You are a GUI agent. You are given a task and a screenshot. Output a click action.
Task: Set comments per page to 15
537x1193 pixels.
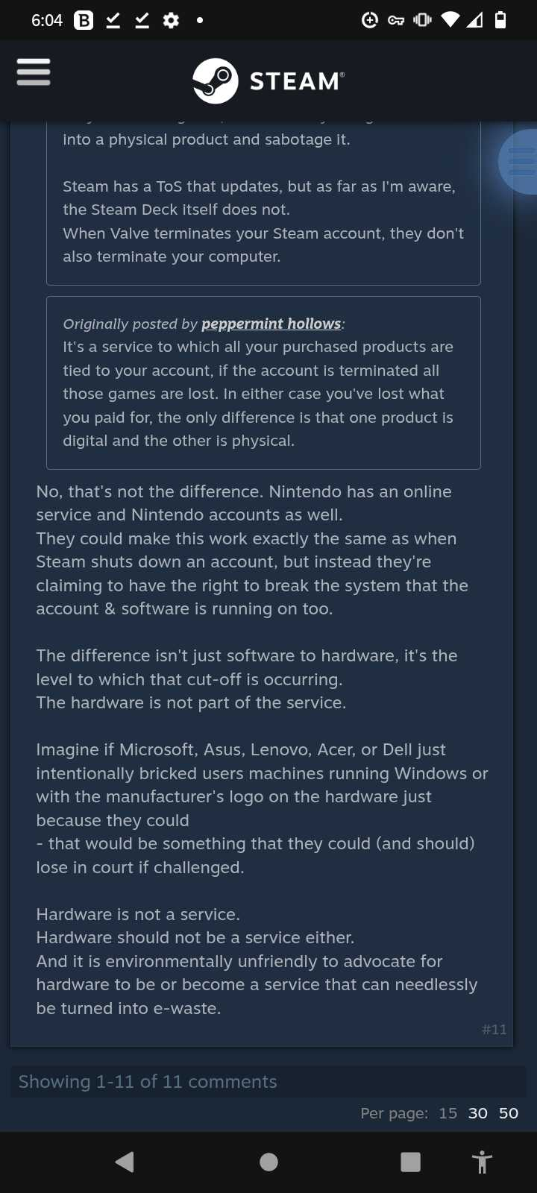pyautogui.click(x=447, y=1113)
